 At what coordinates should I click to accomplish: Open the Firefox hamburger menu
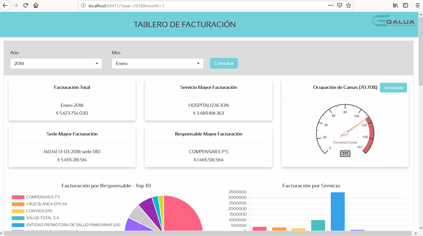pos(417,6)
